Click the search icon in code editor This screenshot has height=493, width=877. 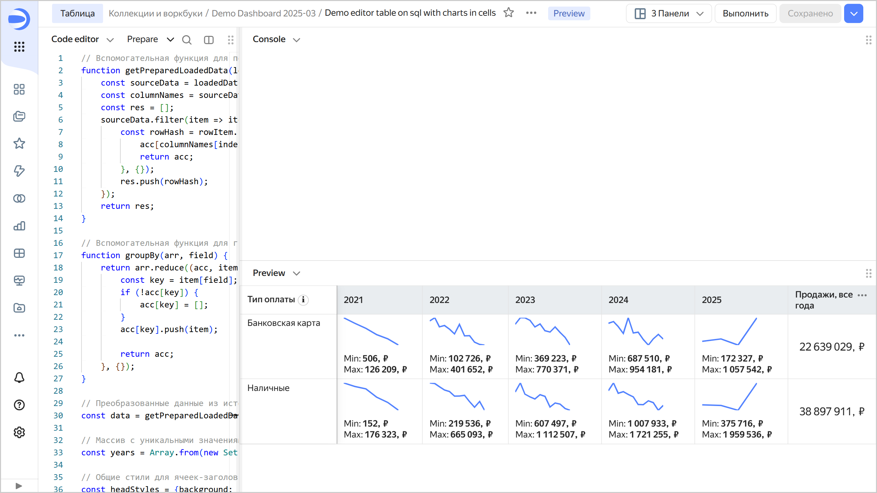coord(187,40)
